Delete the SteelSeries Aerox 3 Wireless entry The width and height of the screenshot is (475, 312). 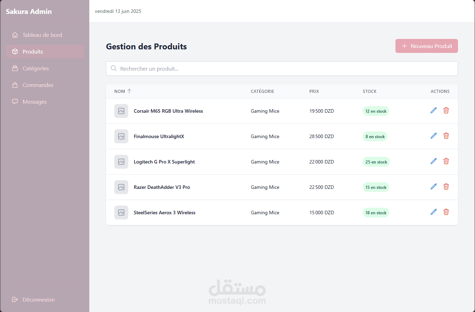click(x=446, y=212)
